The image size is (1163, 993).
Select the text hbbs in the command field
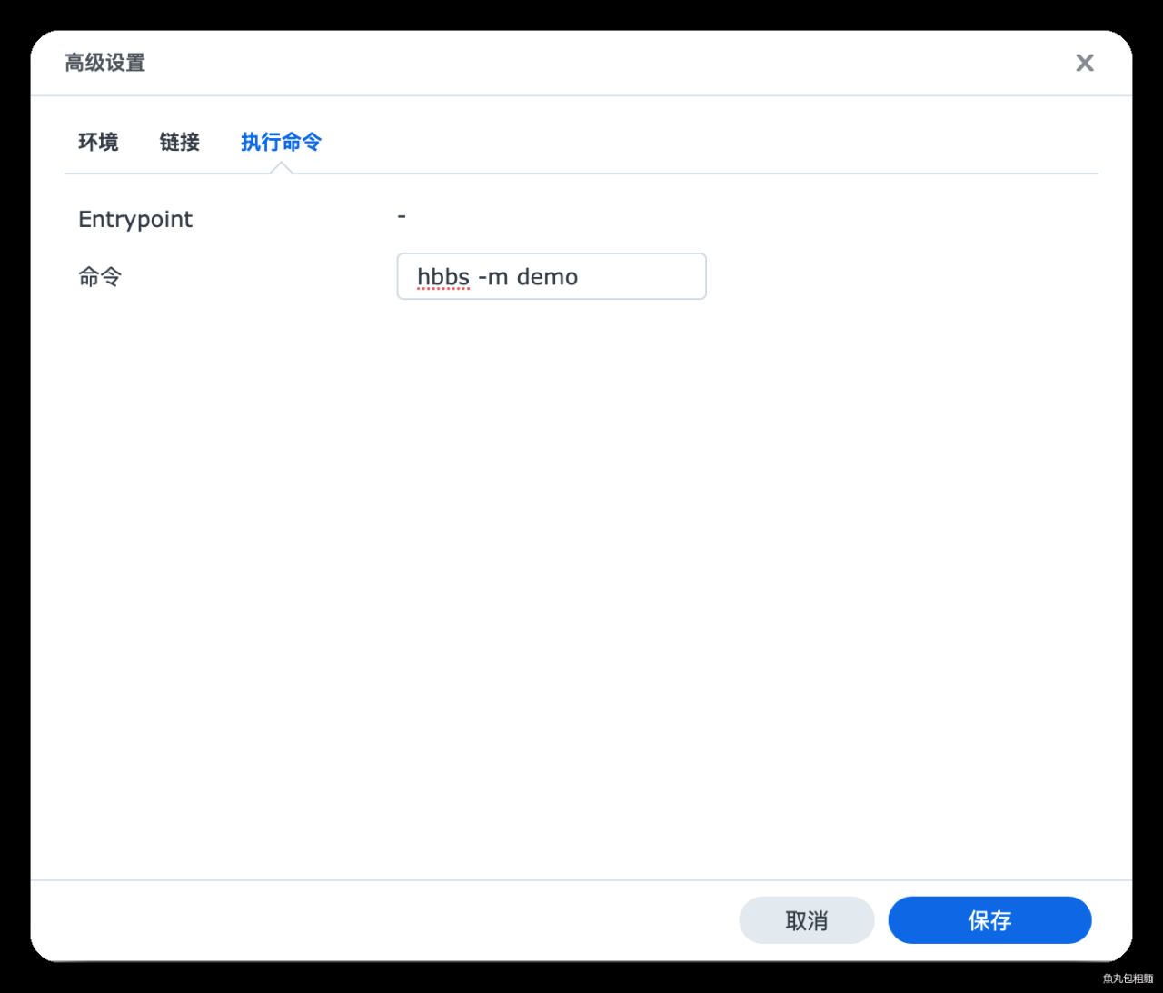(x=442, y=276)
